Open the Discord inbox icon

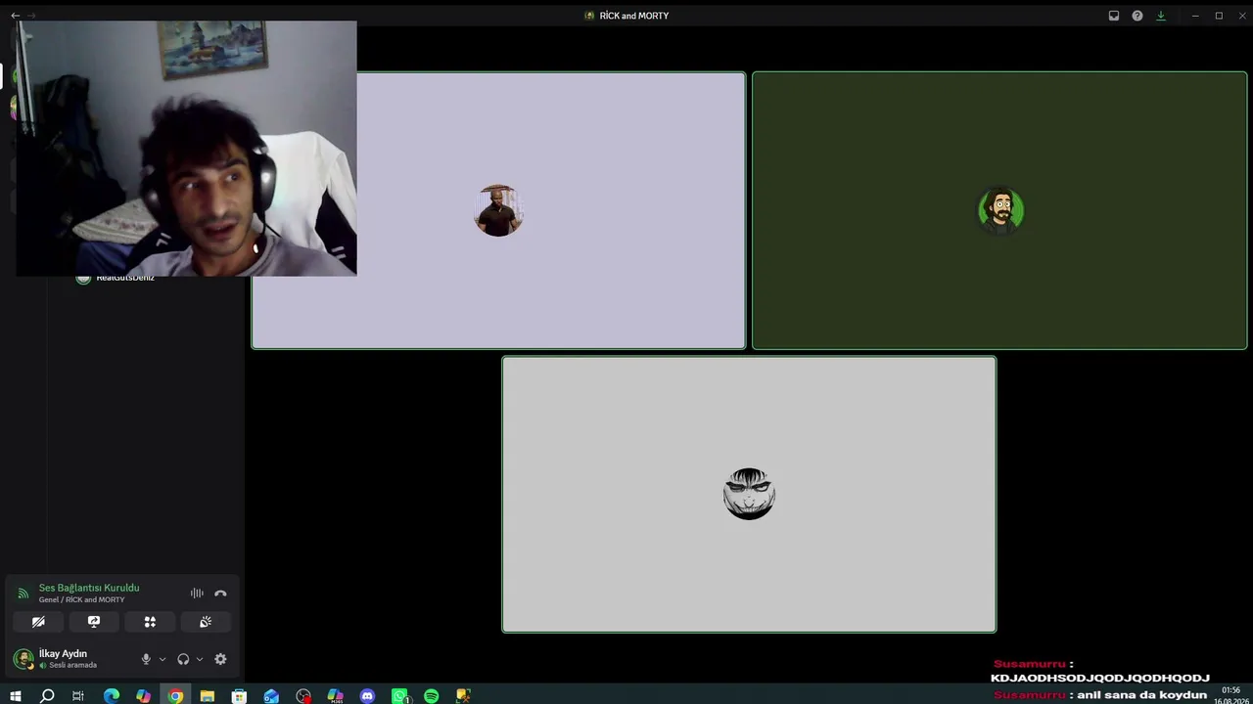[1114, 16]
